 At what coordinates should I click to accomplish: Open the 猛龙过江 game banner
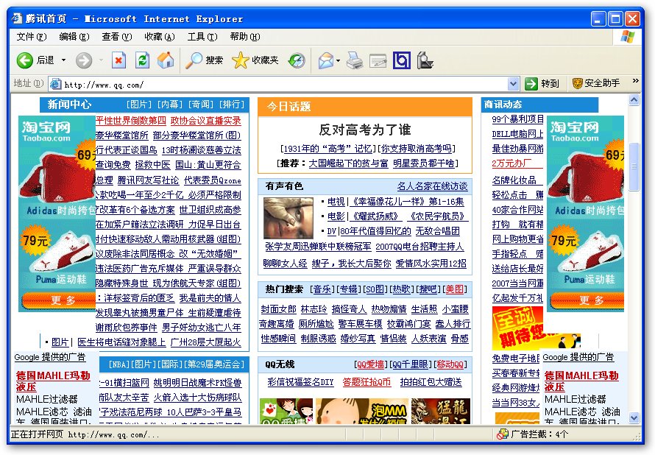[x=440, y=411]
